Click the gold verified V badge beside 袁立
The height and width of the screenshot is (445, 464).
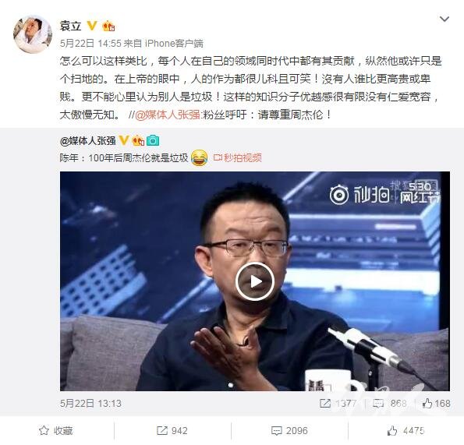pos(92,26)
